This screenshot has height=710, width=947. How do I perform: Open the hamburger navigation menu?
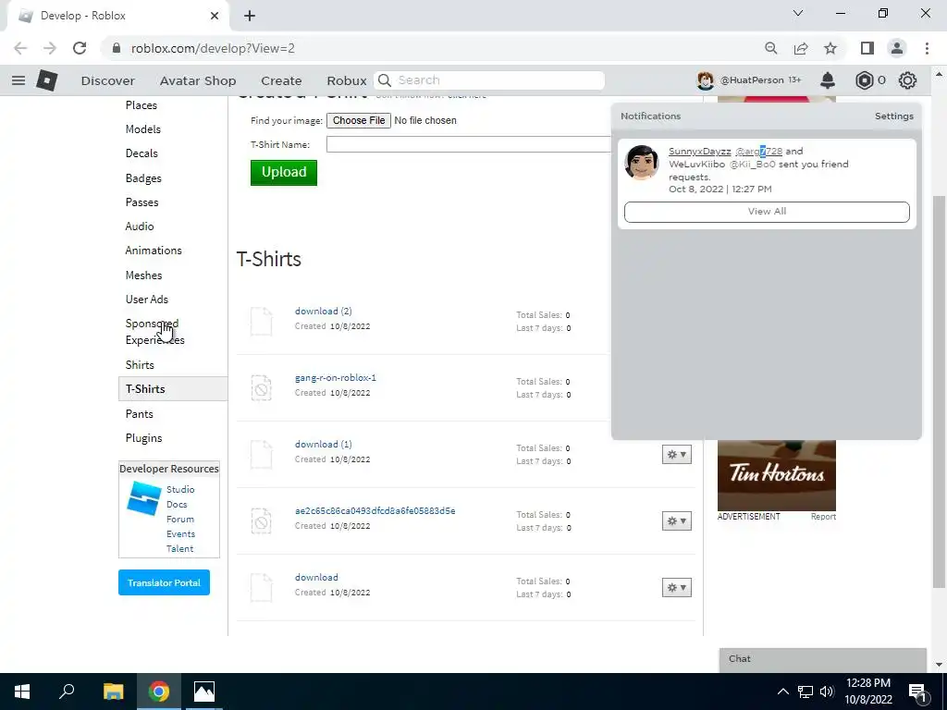click(x=18, y=80)
